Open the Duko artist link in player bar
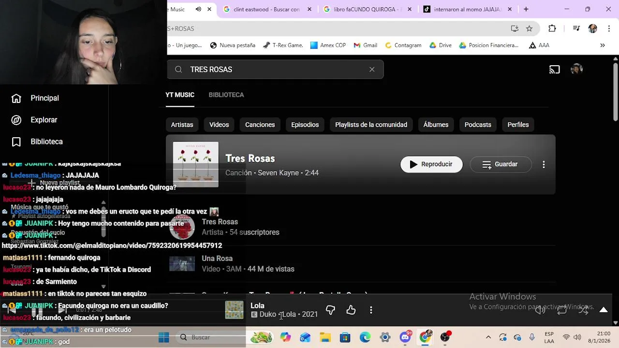The height and width of the screenshot is (348, 619). pos(267,315)
